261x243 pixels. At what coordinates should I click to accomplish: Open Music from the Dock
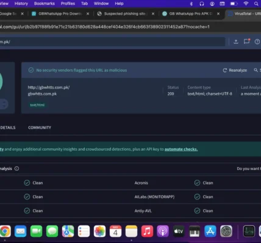click(x=147, y=231)
